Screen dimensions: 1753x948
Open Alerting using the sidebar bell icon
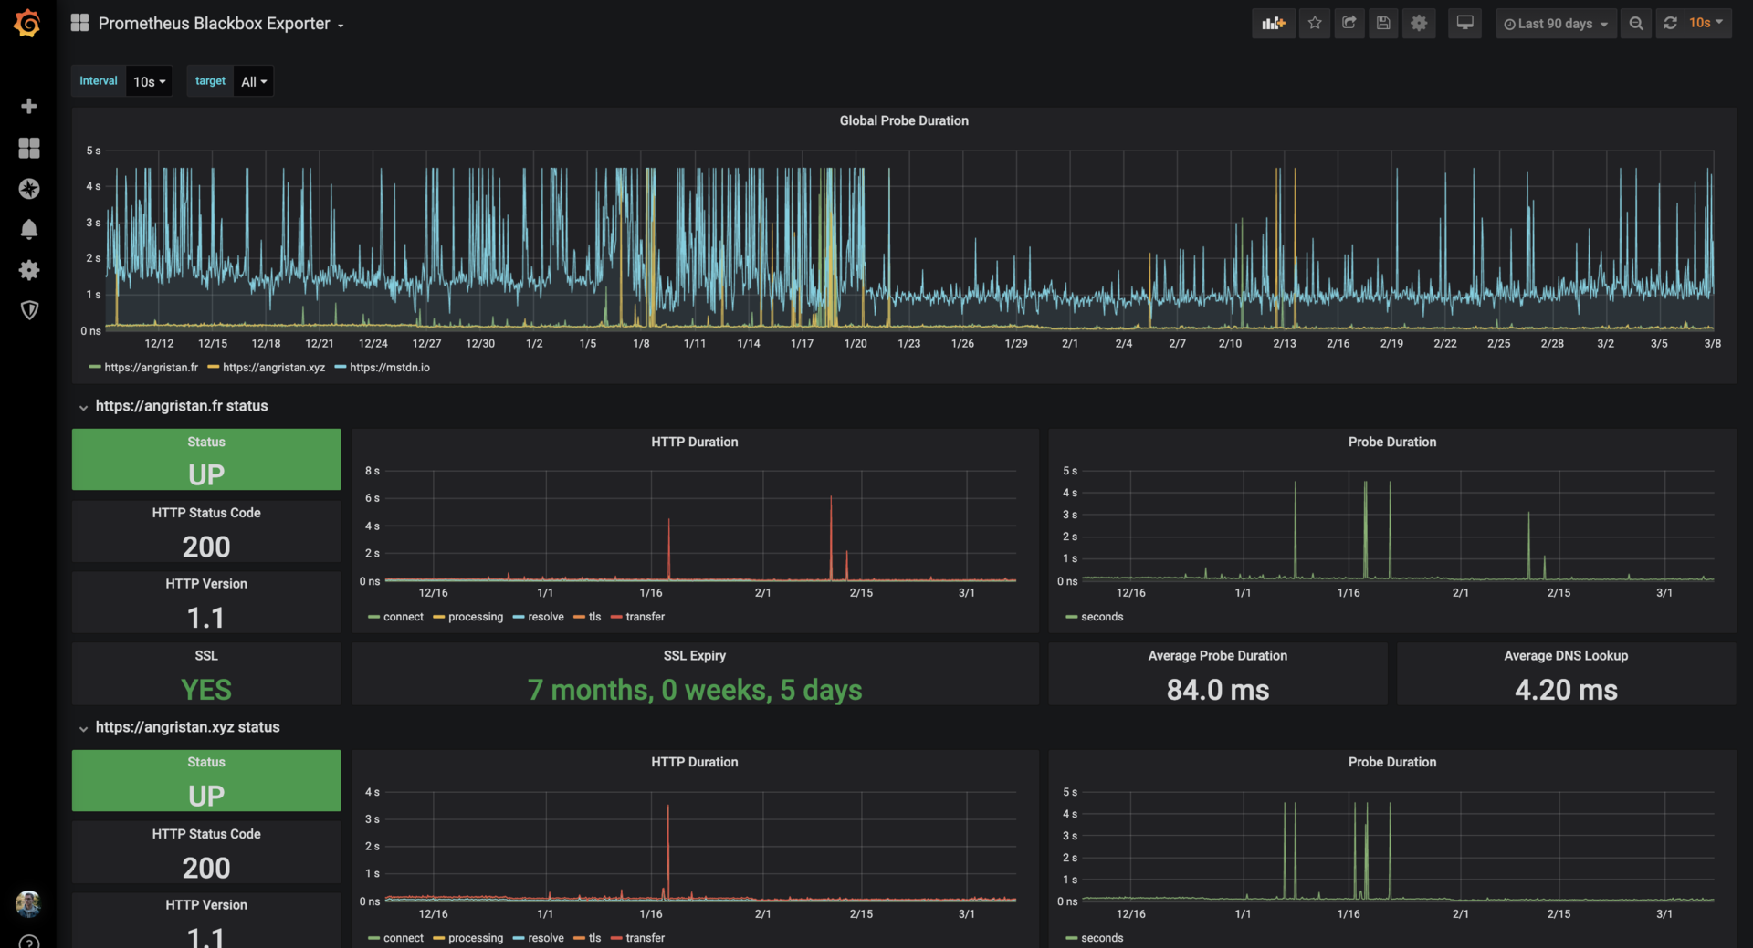[x=29, y=229]
